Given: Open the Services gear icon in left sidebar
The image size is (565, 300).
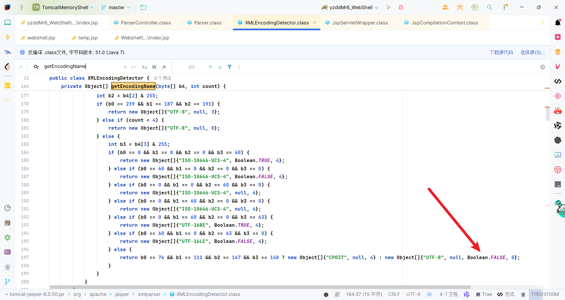Looking at the screenshot, I should 7,237.
